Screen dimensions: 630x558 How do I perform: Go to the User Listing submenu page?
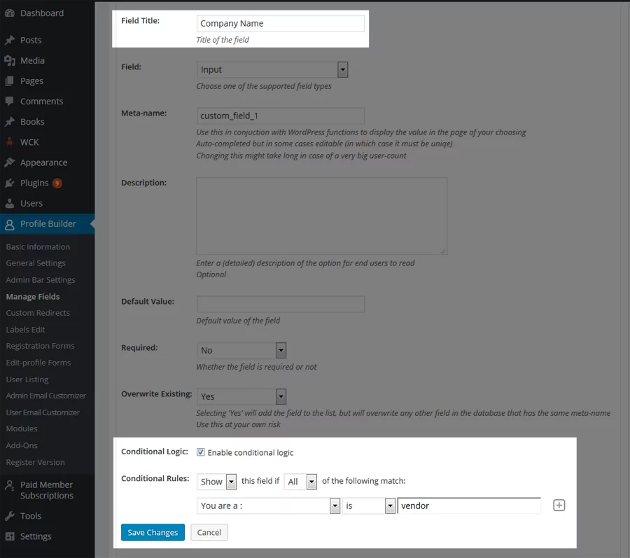pos(27,379)
